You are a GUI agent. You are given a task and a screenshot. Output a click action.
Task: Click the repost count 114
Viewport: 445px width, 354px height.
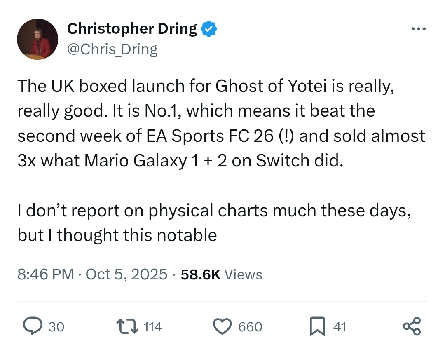pos(153,327)
